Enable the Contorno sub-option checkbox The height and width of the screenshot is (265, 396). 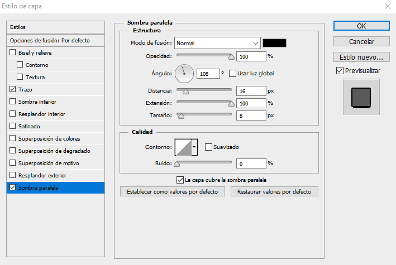point(20,65)
